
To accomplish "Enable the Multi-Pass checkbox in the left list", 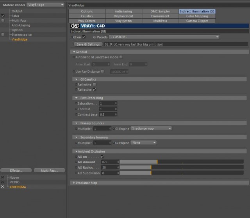I will 3,20.
